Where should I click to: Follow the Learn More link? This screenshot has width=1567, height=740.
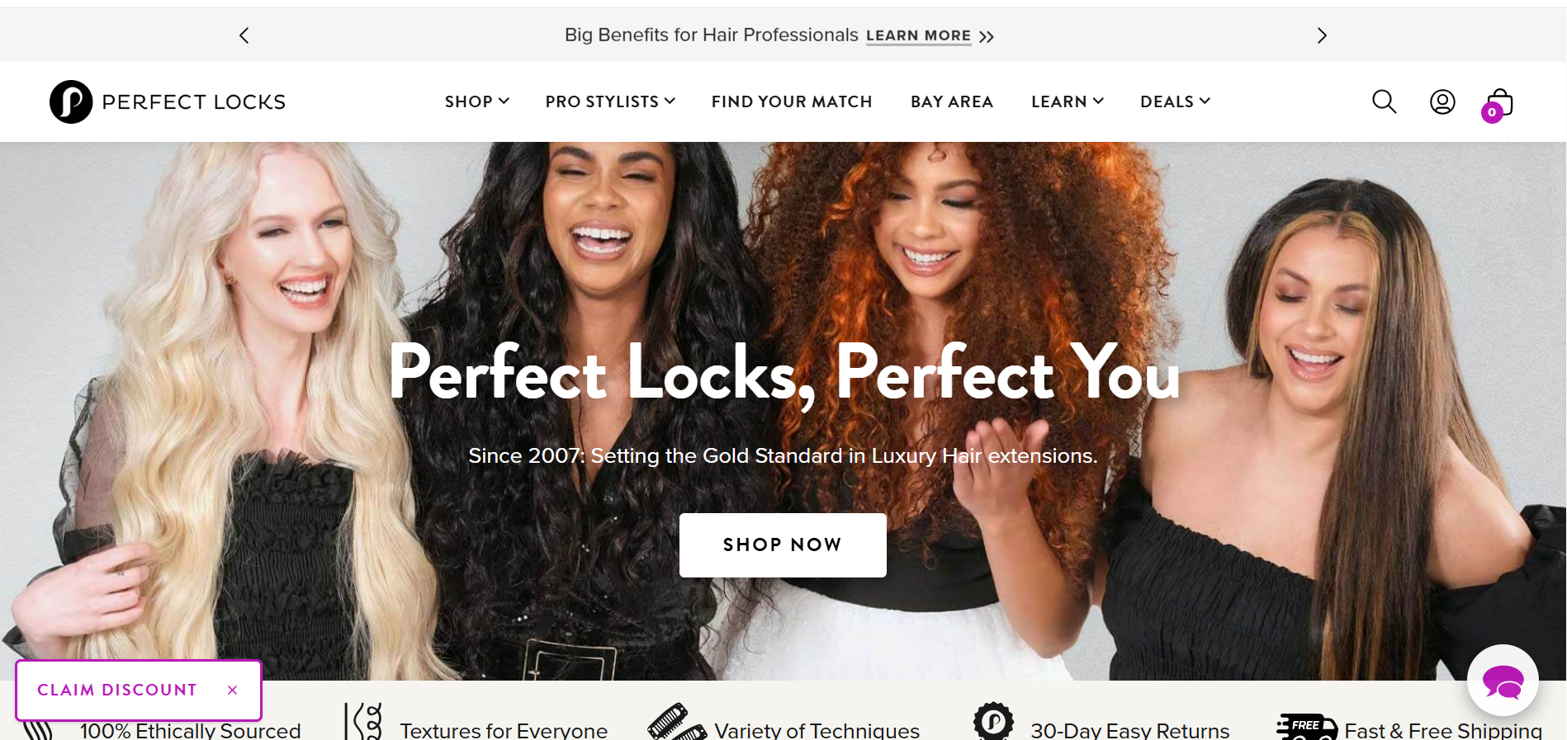click(x=918, y=35)
